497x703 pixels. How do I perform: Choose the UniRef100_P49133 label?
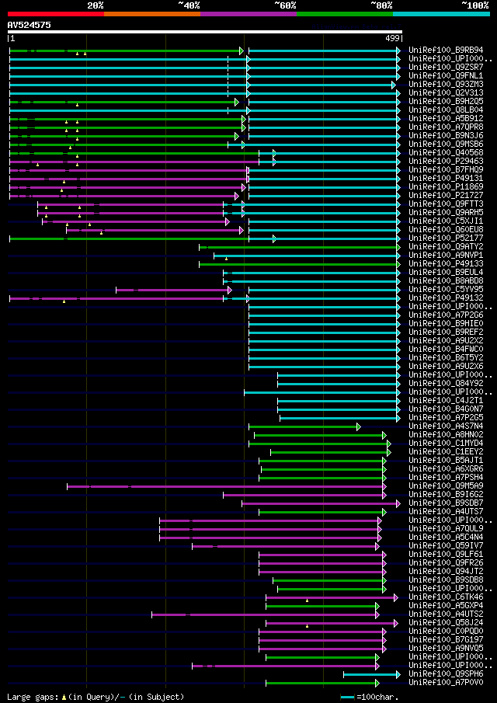[446, 263]
